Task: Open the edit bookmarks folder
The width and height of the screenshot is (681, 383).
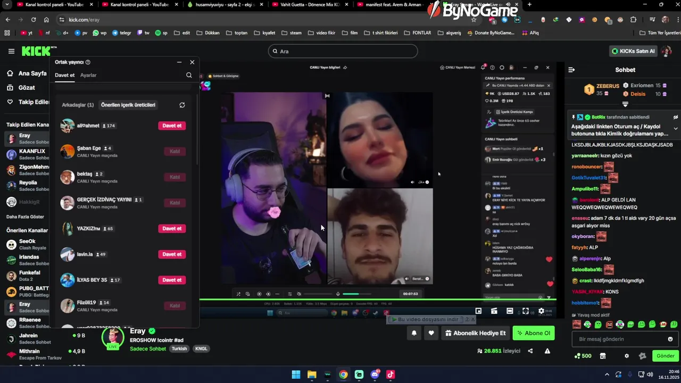Action: click(x=182, y=33)
